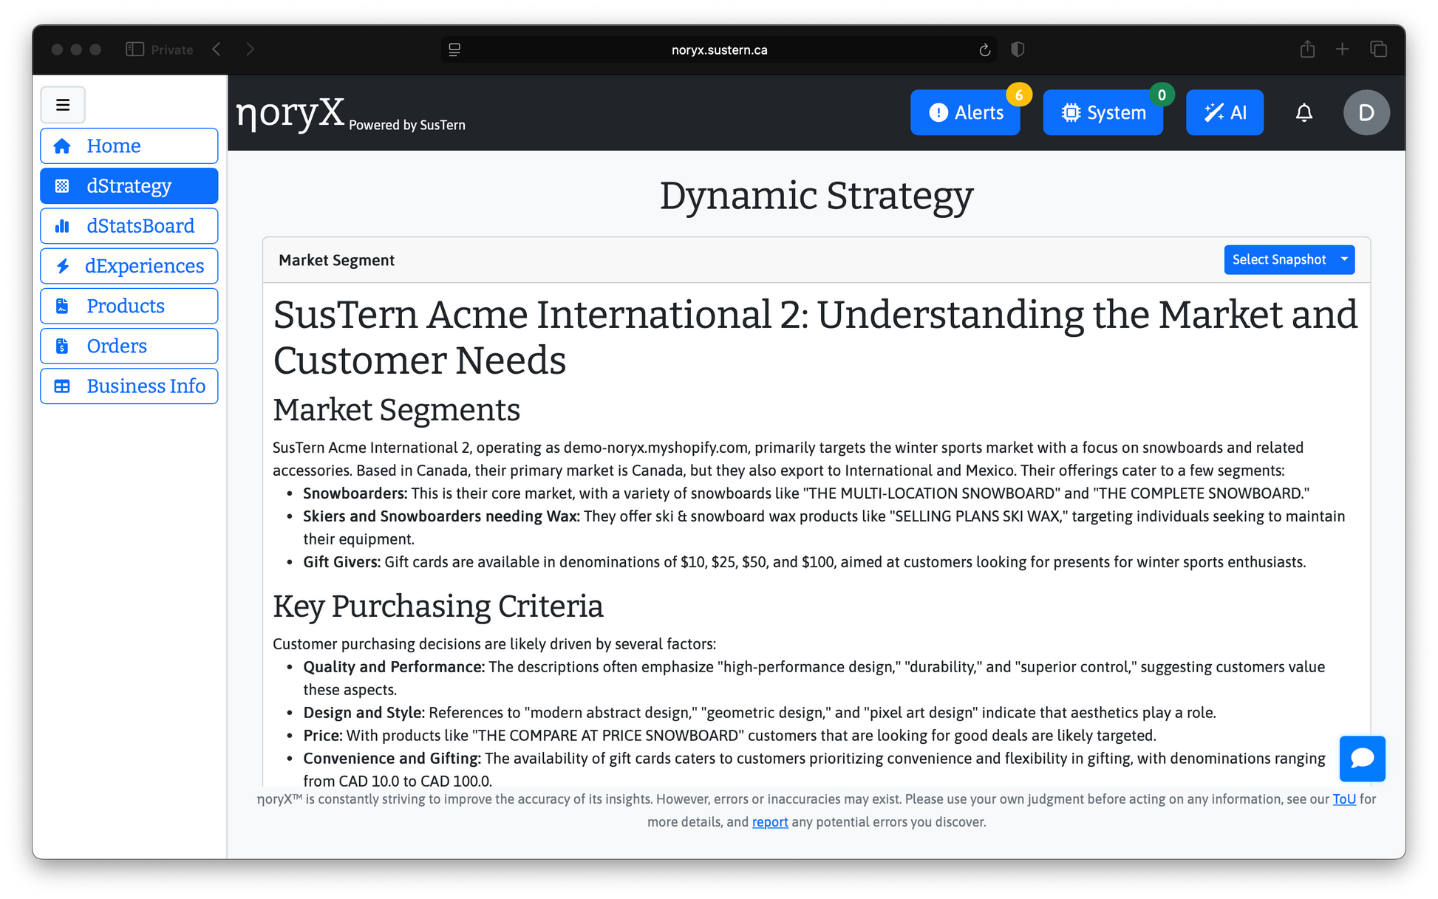This screenshot has width=1438, height=899.
Task: Open the chat bubble widget
Action: (1362, 759)
